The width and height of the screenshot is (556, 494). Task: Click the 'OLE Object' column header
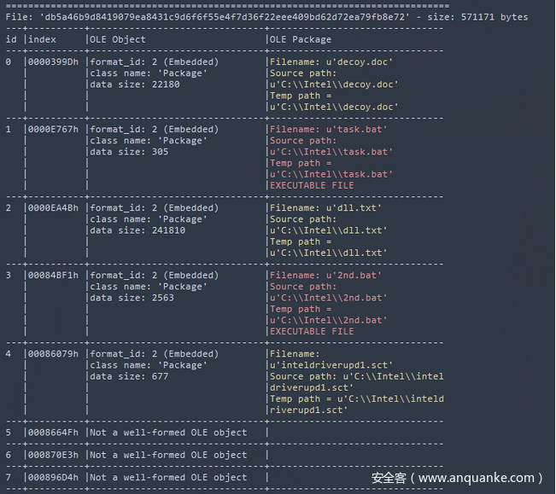[x=118, y=39]
